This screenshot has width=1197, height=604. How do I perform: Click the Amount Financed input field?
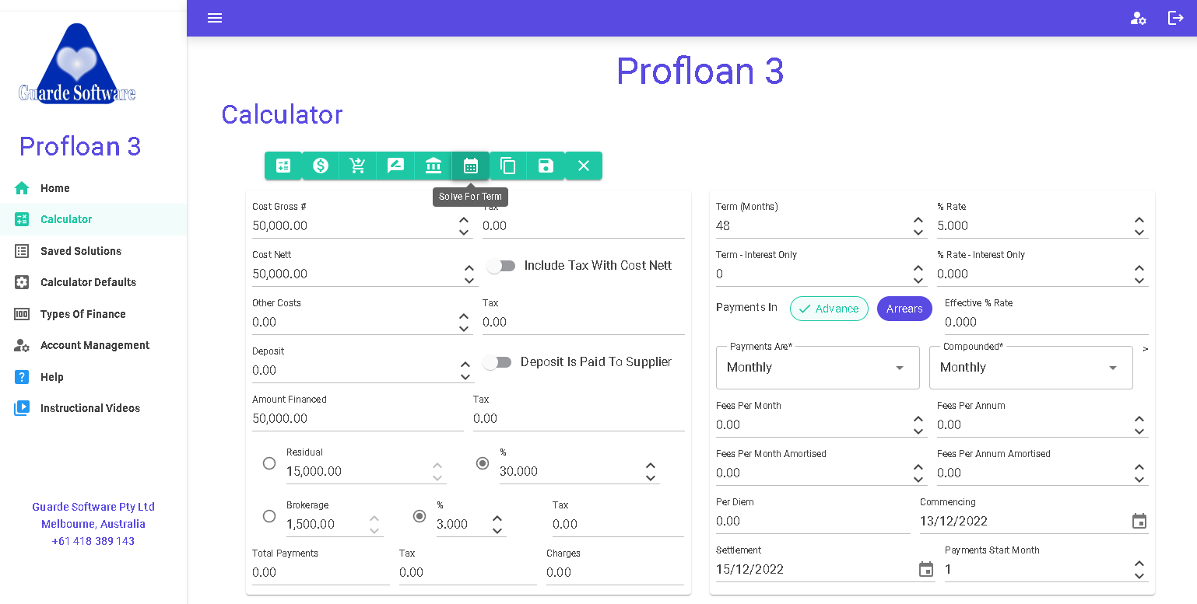coord(358,419)
